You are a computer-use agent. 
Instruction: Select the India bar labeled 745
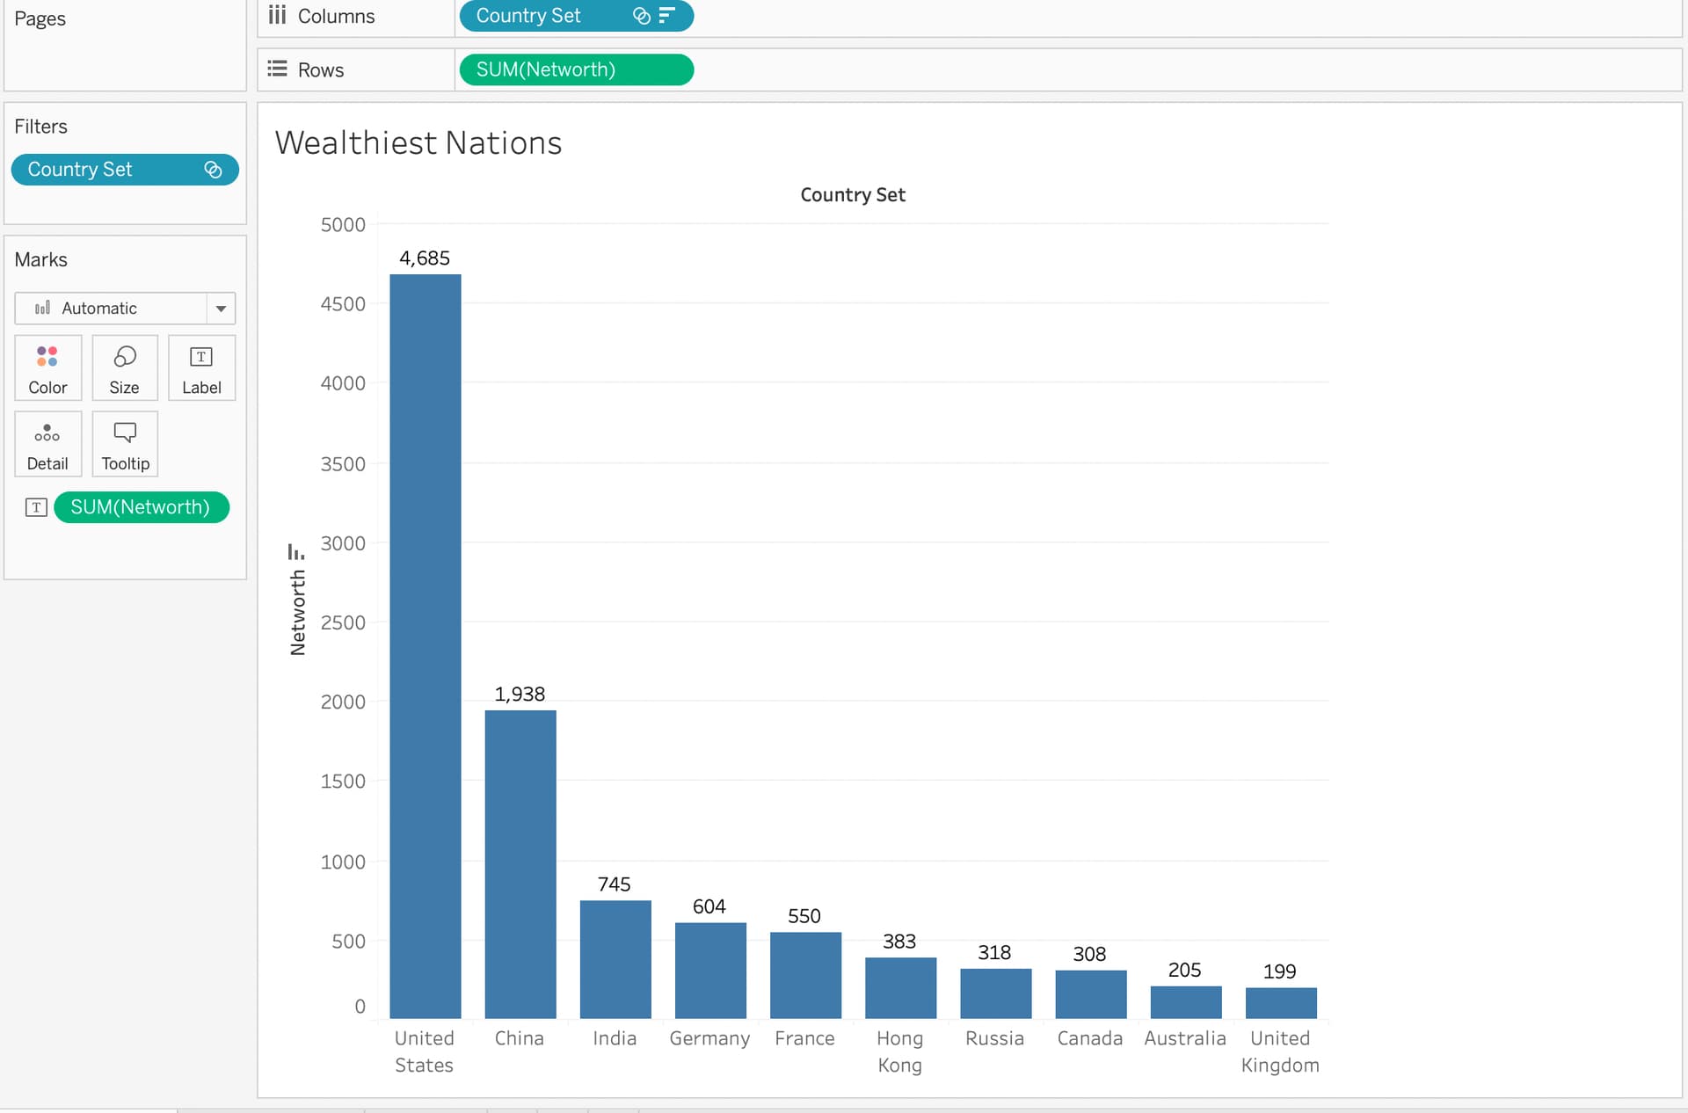pyautogui.click(x=615, y=958)
